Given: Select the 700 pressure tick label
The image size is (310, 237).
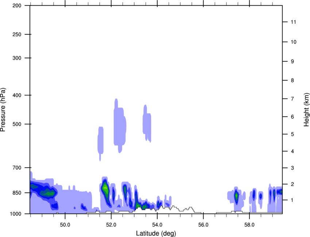Looking at the screenshot, I should click(x=17, y=168).
